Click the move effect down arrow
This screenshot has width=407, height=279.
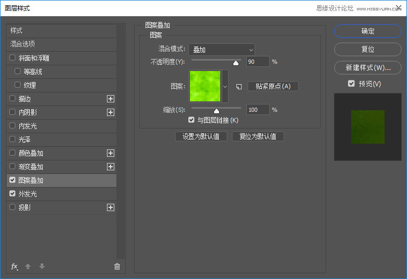coord(42,266)
